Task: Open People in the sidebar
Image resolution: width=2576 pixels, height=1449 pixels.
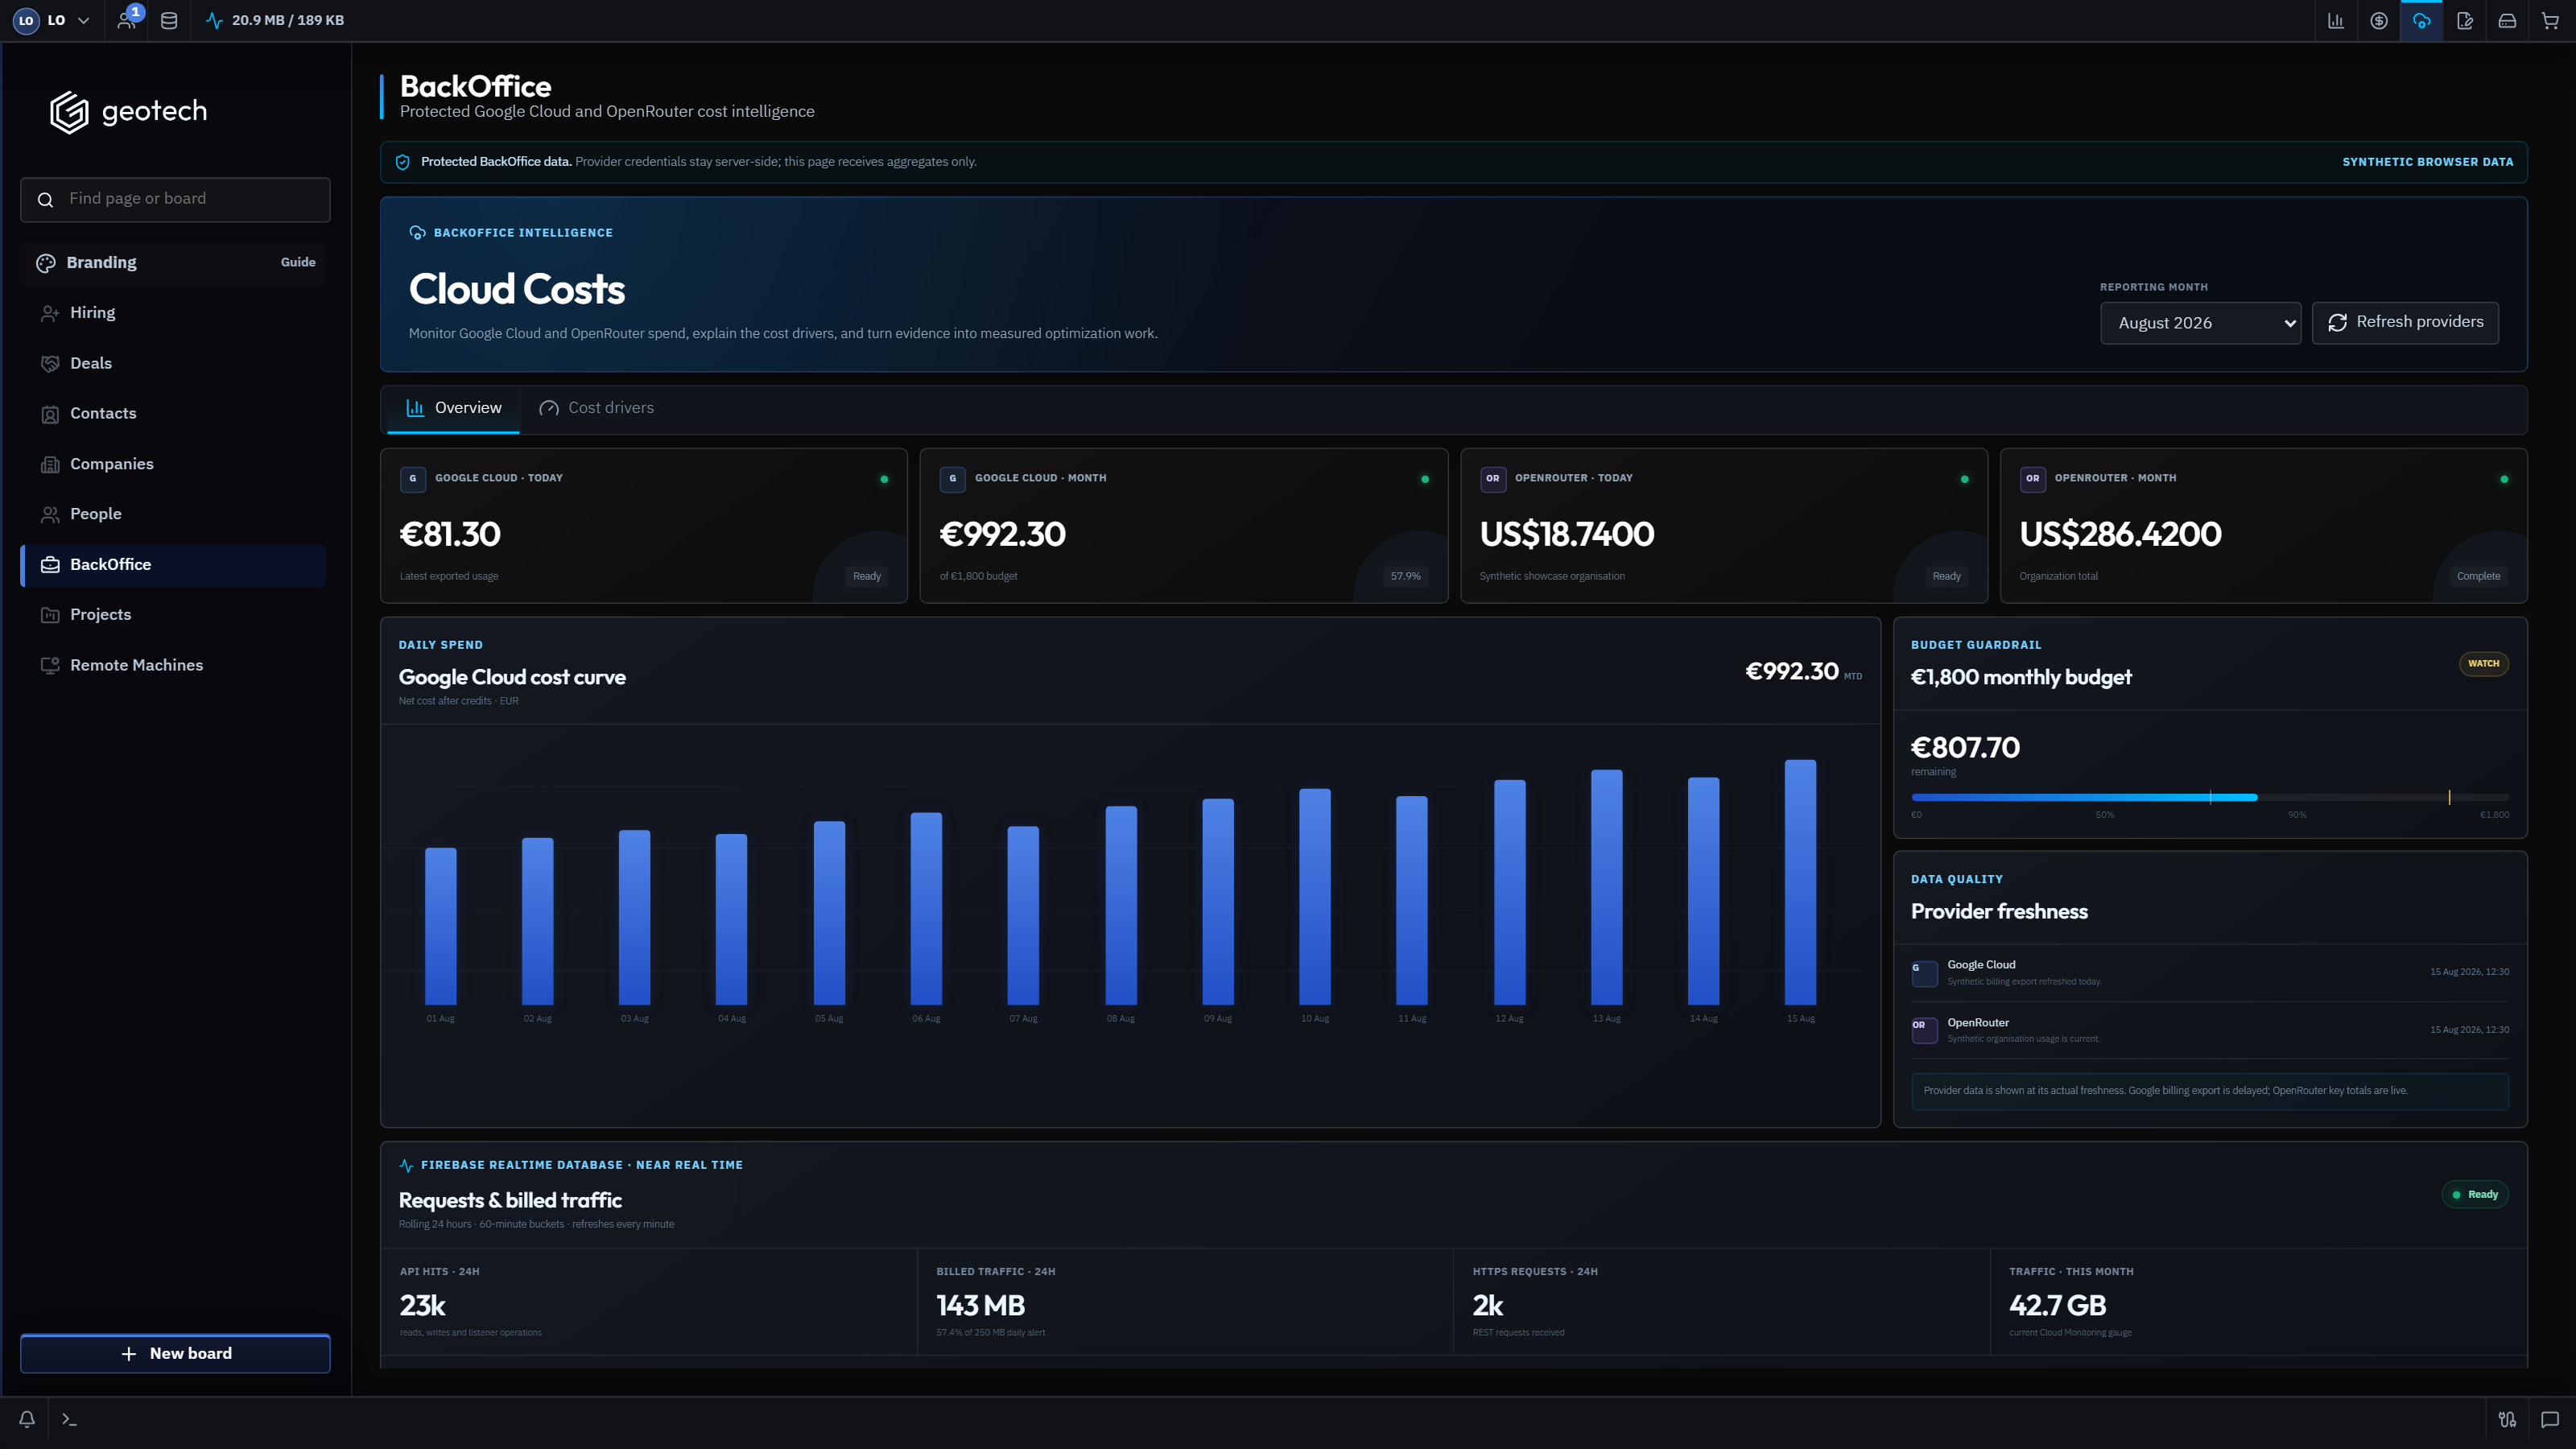Action: (172, 514)
